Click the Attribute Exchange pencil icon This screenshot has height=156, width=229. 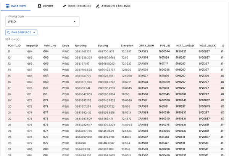click(x=98, y=6)
